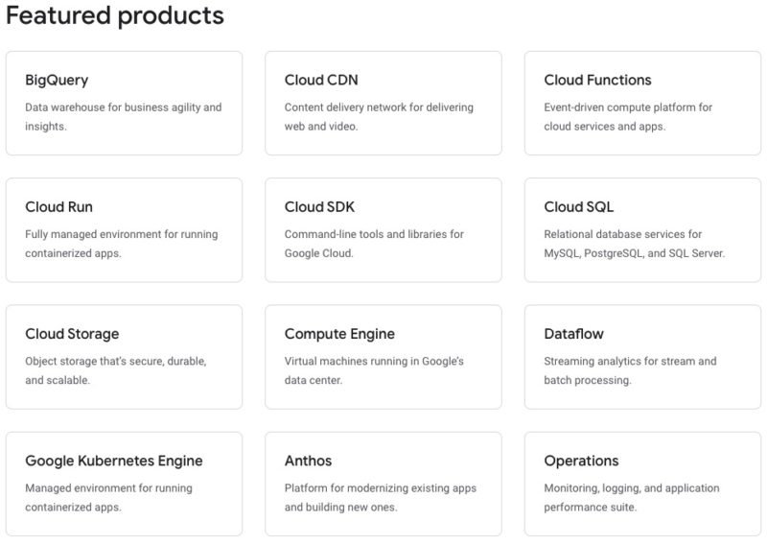Image resolution: width=767 pixels, height=545 pixels.
Task: Open Google Kubernetes Engine card
Action: [124, 484]
